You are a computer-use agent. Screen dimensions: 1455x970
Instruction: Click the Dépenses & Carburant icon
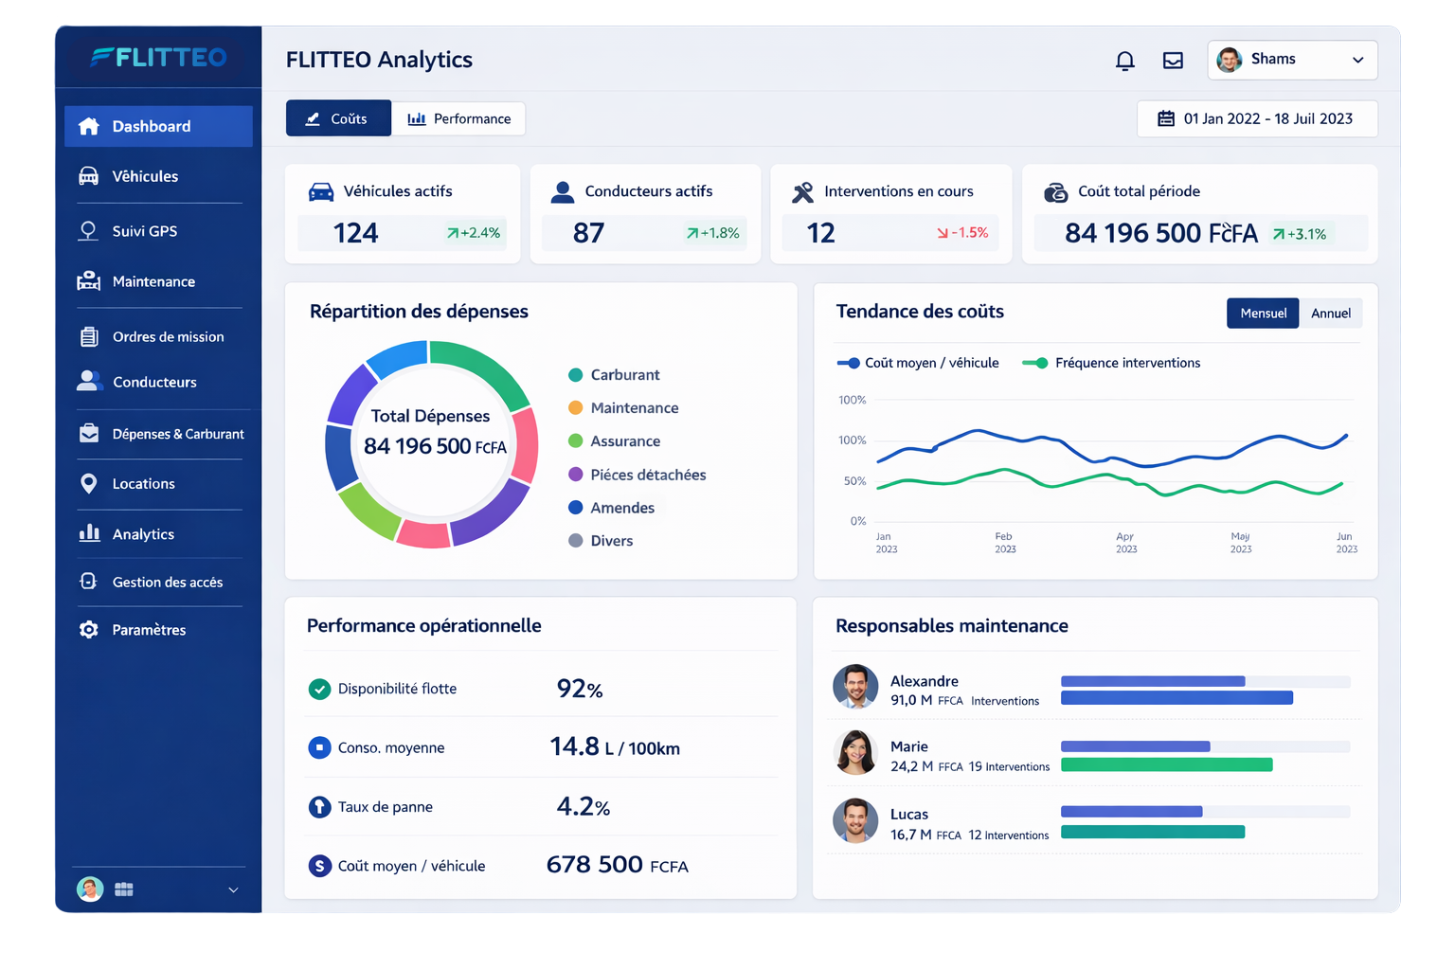tap(89, 433)
